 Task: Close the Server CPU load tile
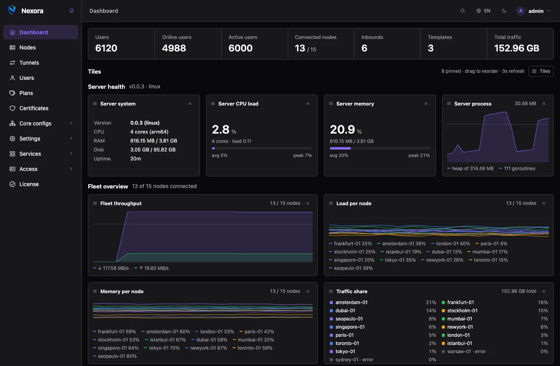pyautogui.click(x=308, y=104)
